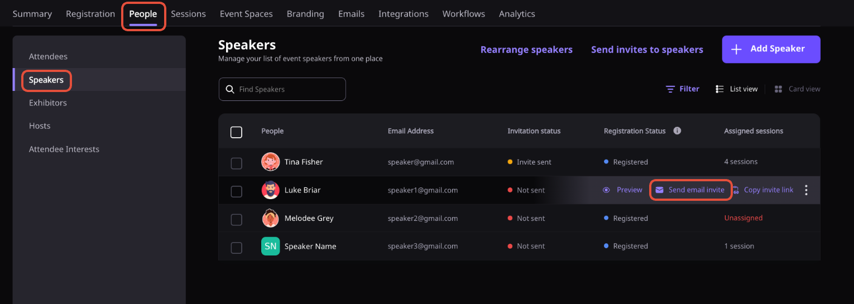854x304 pixels.
Task: Click Send email invite for Luke Briar
Action: pyautogui.click(x=690, y=190)
